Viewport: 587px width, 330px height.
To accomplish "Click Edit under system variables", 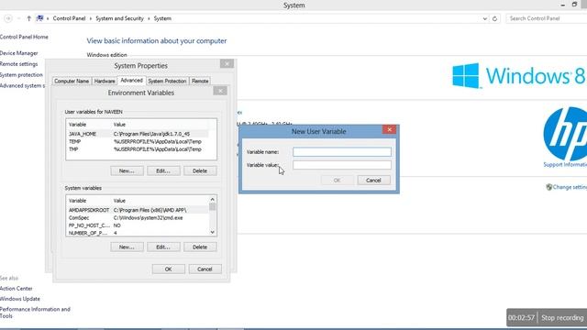I will tap(163, 247).
